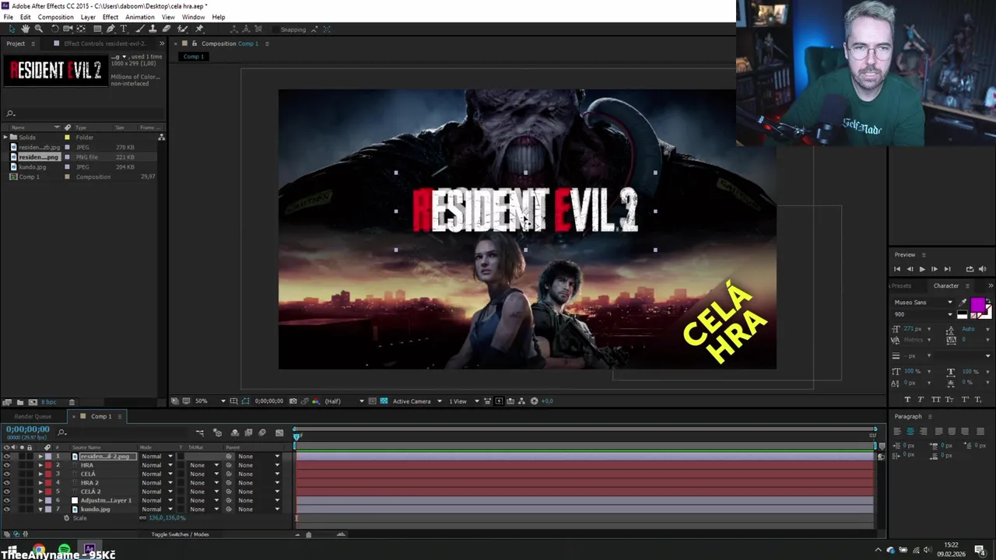Open parent dropdown for kundo.jpg layer
The height and width of the screenshot is (560, 996).
(x=259, y=509)
